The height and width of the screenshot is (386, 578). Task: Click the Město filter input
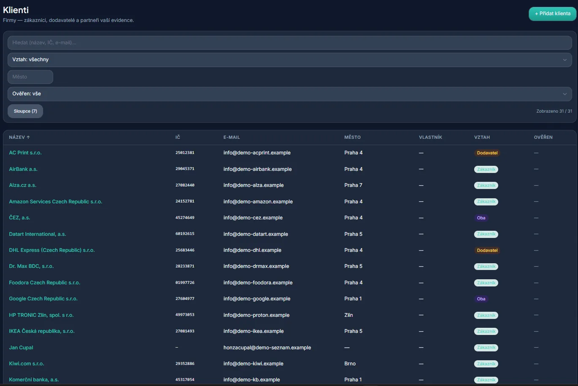pos(30,77)
